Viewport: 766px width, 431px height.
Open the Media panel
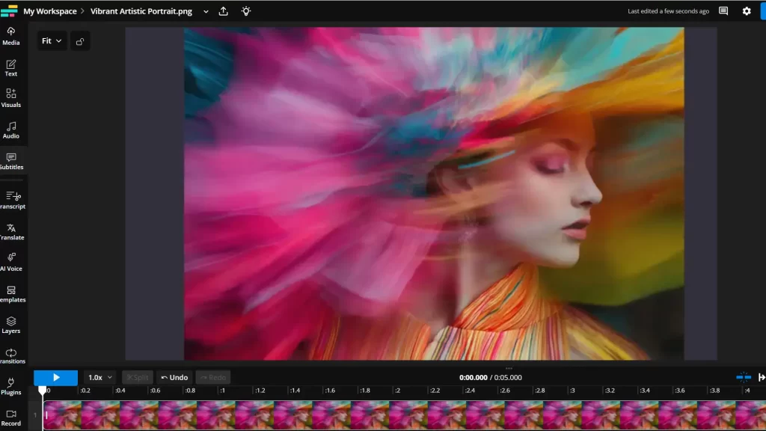coord(11,36)
